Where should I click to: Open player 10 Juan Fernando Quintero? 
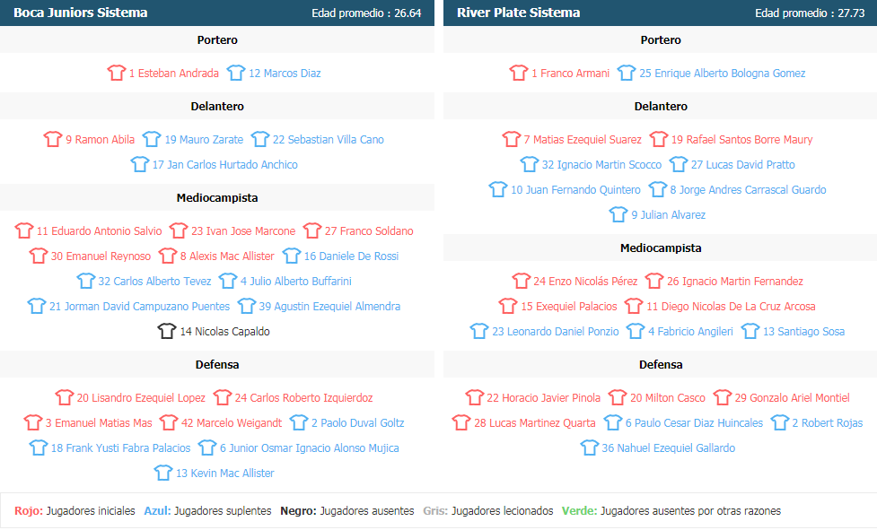[575, 190]
